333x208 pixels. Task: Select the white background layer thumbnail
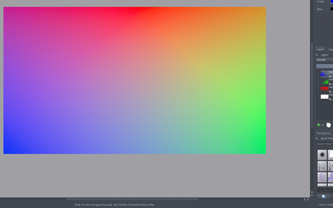tap(325, 97)
